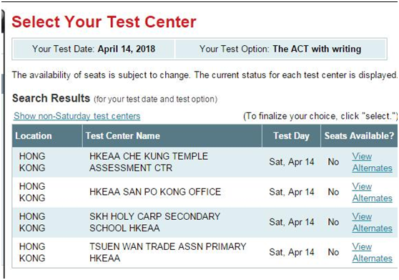This screenshot has width=399, height=280.
Task: Click the Search Results heading
Action: (51, 98)
